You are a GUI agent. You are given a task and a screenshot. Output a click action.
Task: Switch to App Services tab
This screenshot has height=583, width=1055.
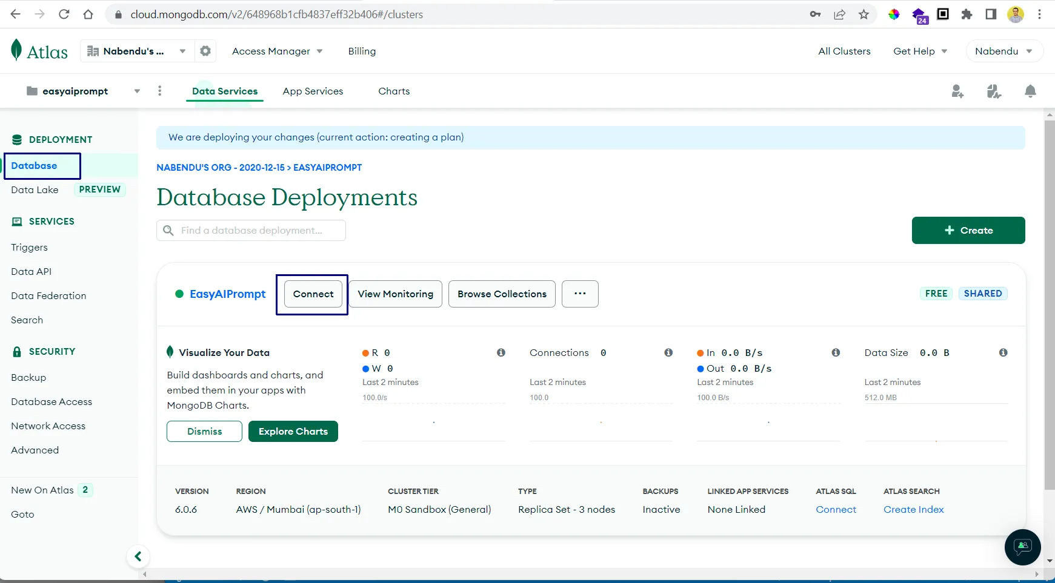click(313, 91)
